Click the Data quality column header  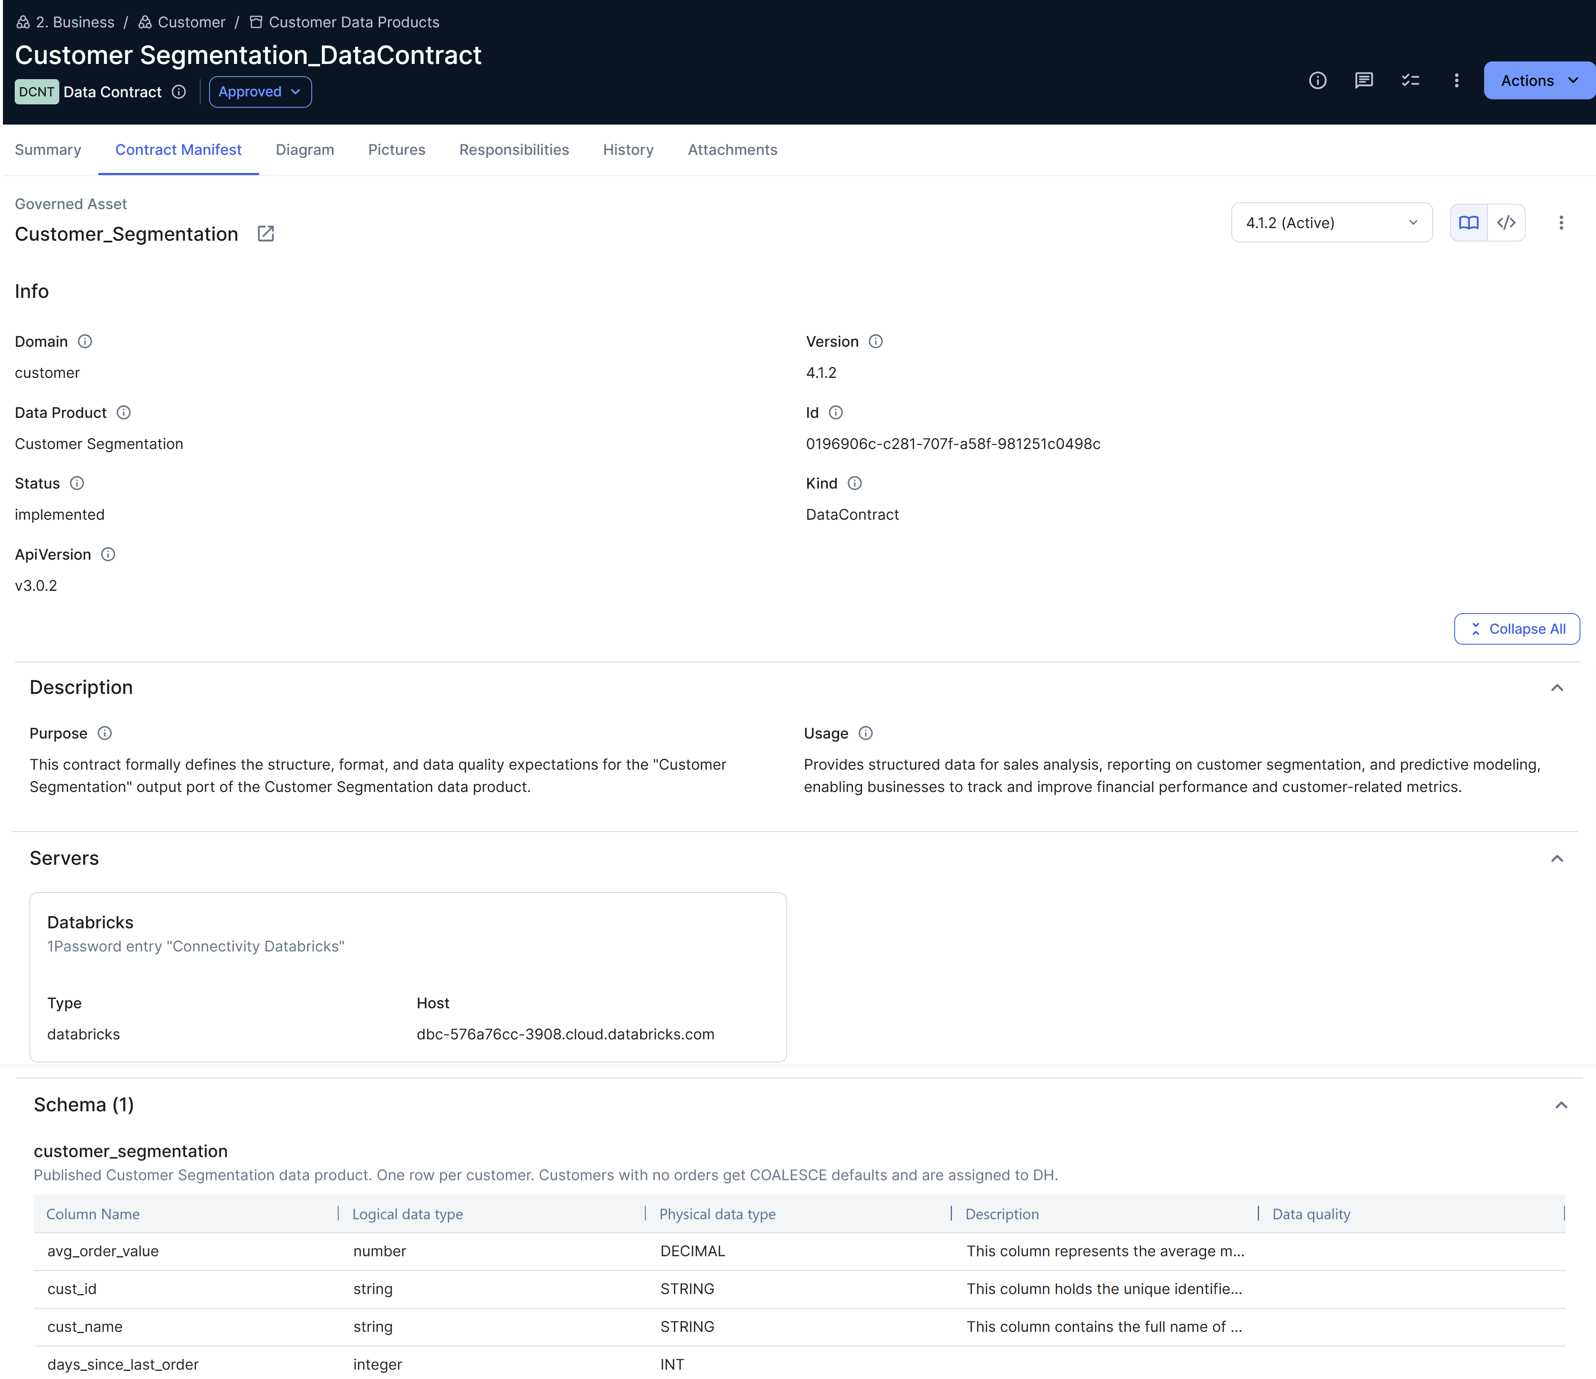1311,1214
